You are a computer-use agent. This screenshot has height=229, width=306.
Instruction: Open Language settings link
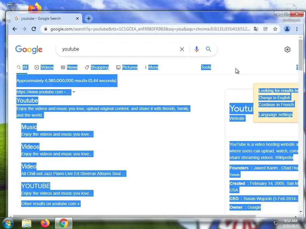[275, 114]
